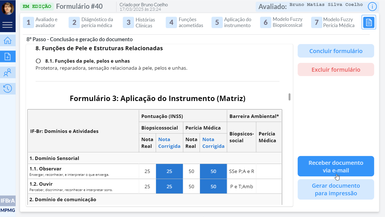The image size is (385, 217).
Task: Click the Excluir formulário button
Action: coord(336,69)
